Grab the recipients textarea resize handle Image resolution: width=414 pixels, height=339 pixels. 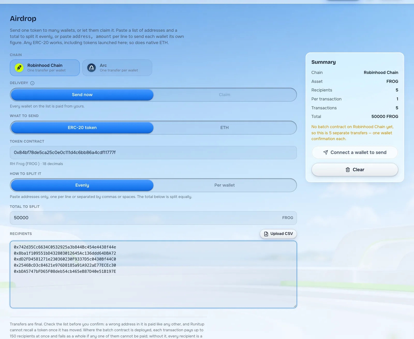pyautogui.click(x=295, y=306)
